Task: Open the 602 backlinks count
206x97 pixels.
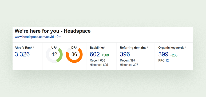Action: tap(95, 54)
